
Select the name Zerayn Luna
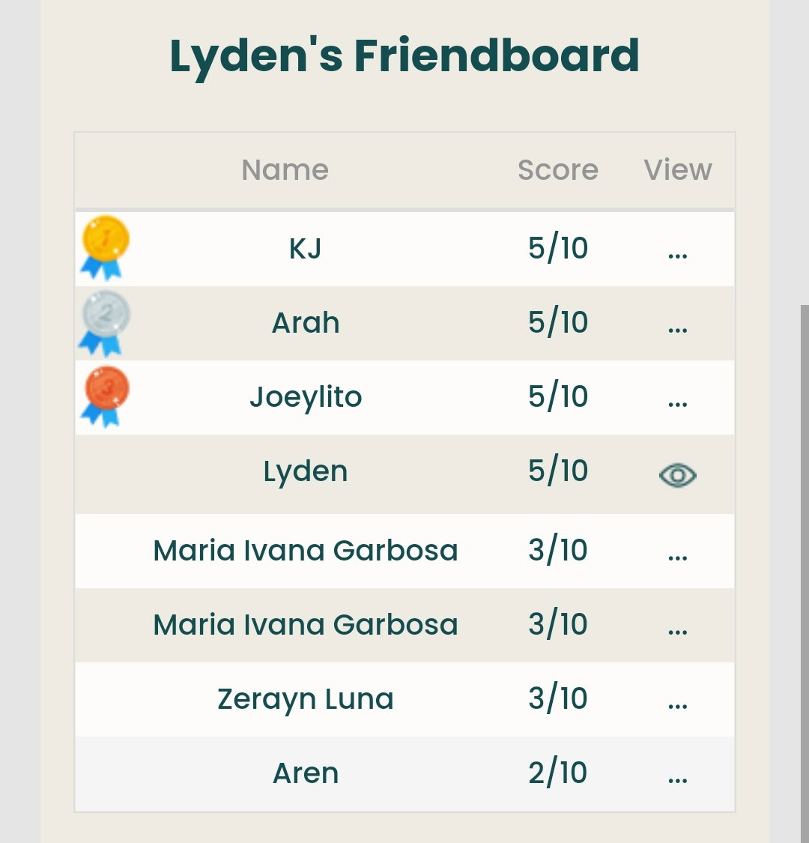[306, 699]
